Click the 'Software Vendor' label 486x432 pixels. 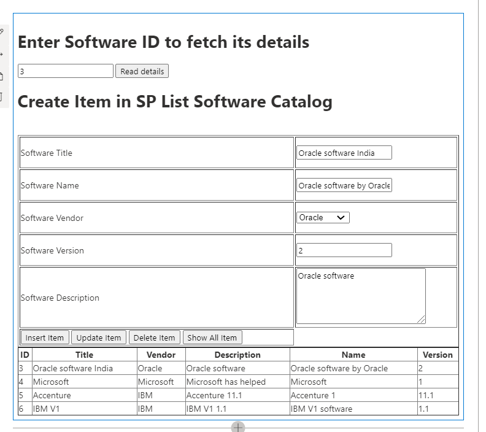[52, 218]
